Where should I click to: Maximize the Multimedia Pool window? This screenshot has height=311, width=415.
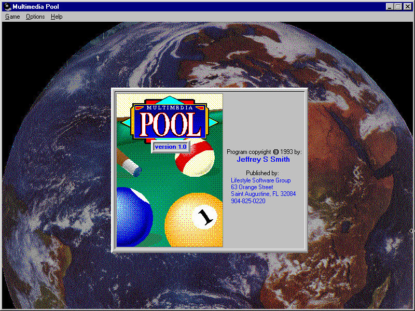tap(398, 7)
